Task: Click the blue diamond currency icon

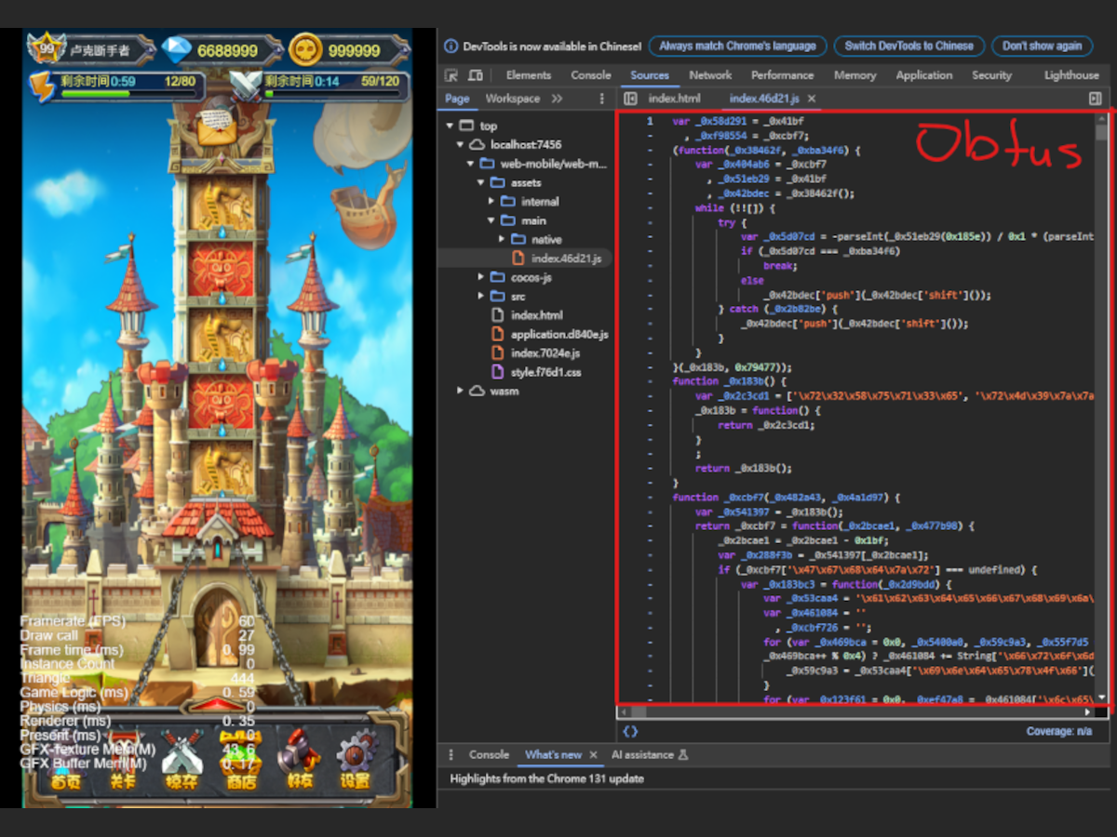Action: pos(177,49)
